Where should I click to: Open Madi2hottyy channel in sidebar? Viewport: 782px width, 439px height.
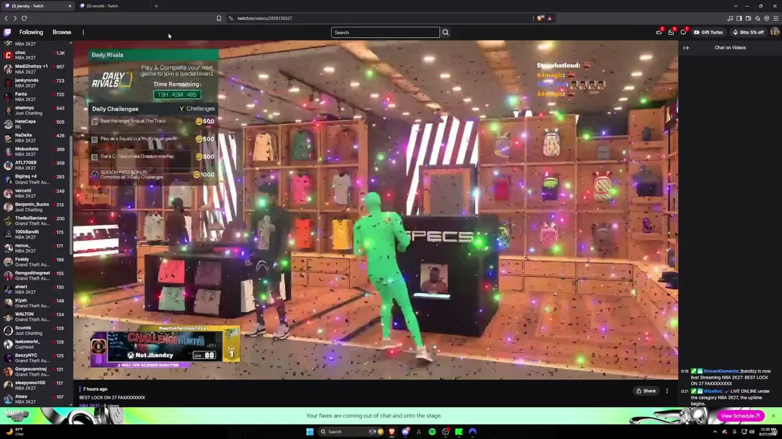(x=35, y=69)
